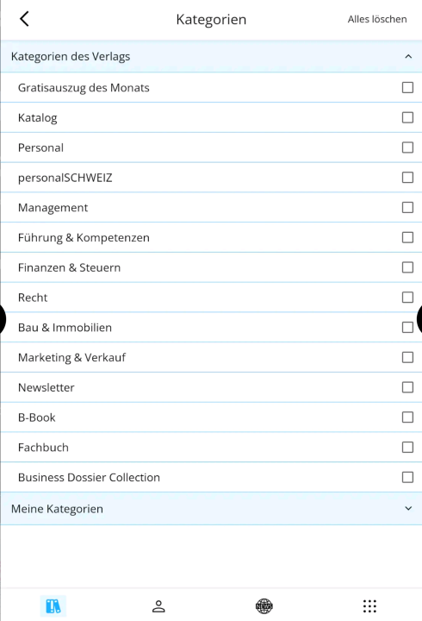Select the Bau & Immobilien row label
The image size is (422, 621).
tap(65, 328)
